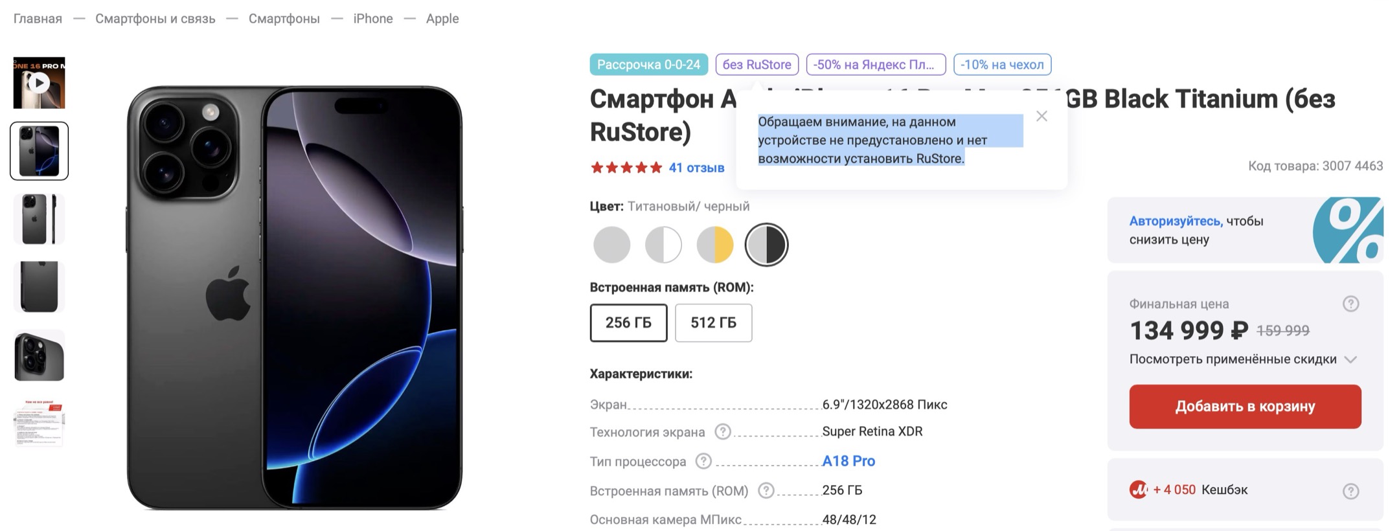
Task: Play the product video thumbnail
Action: click(39, 83)
